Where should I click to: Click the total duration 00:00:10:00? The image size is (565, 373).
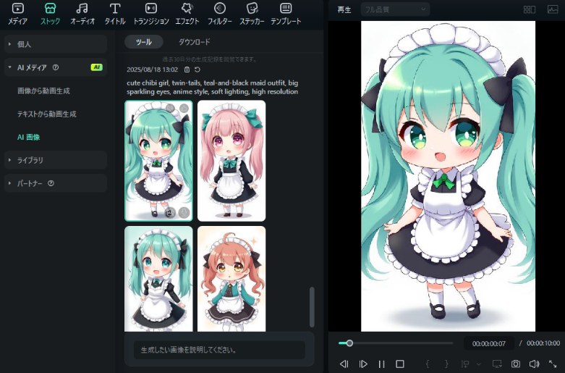pyautogui.click(x=543, y=343)
